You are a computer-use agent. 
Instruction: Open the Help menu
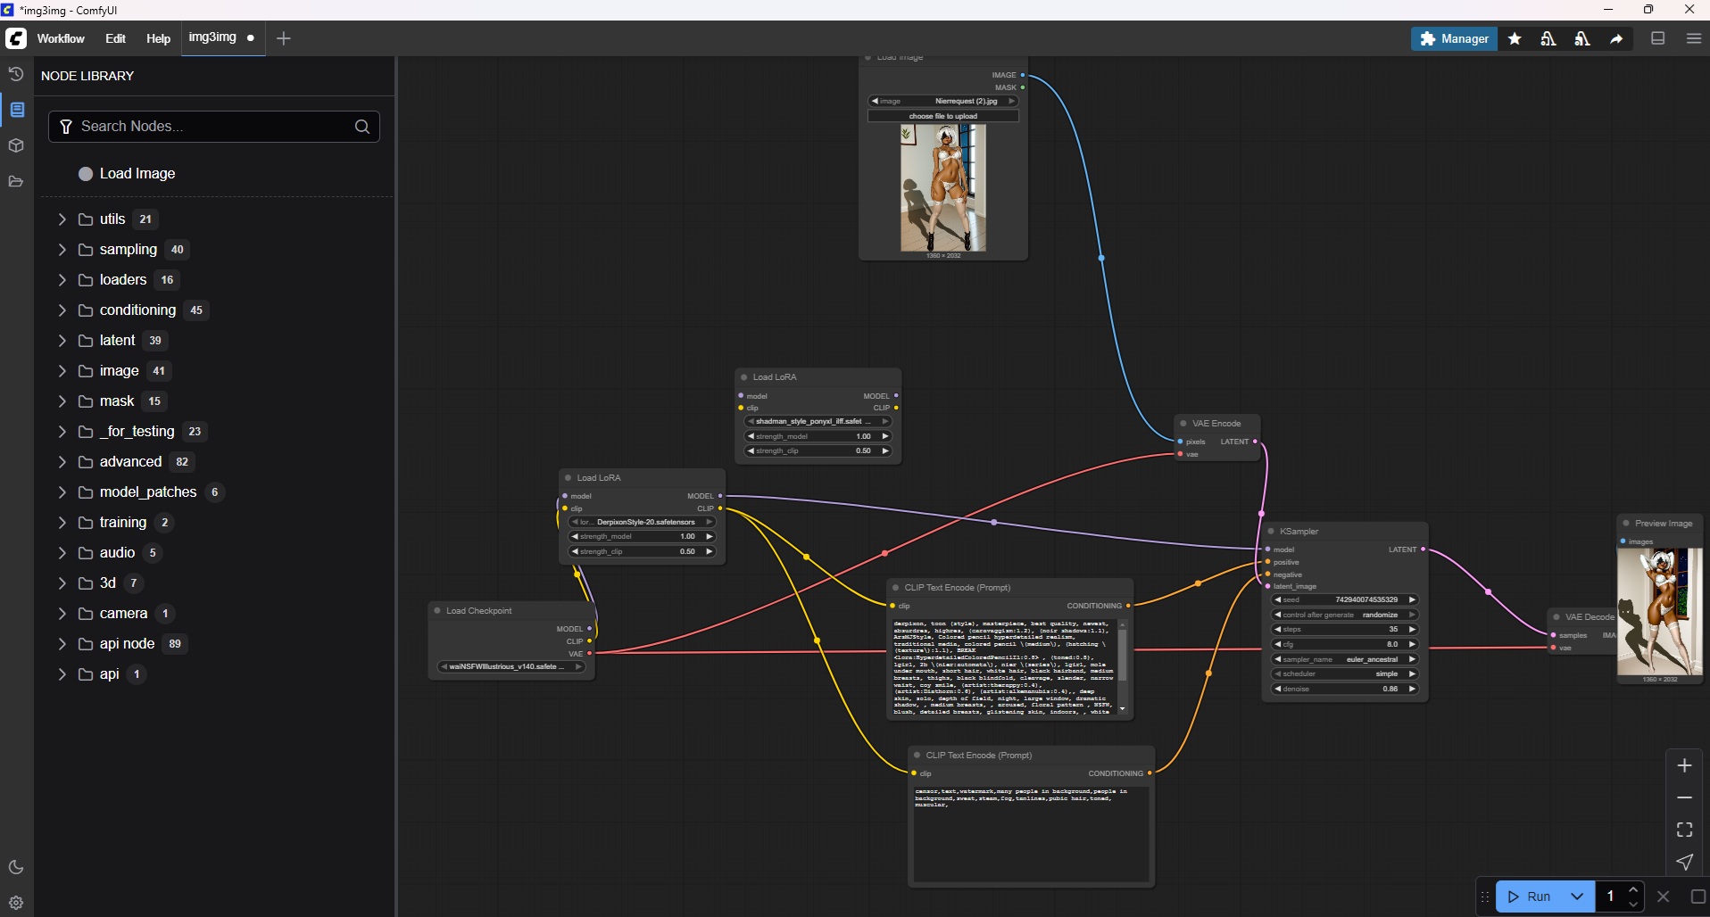point(158,38)
